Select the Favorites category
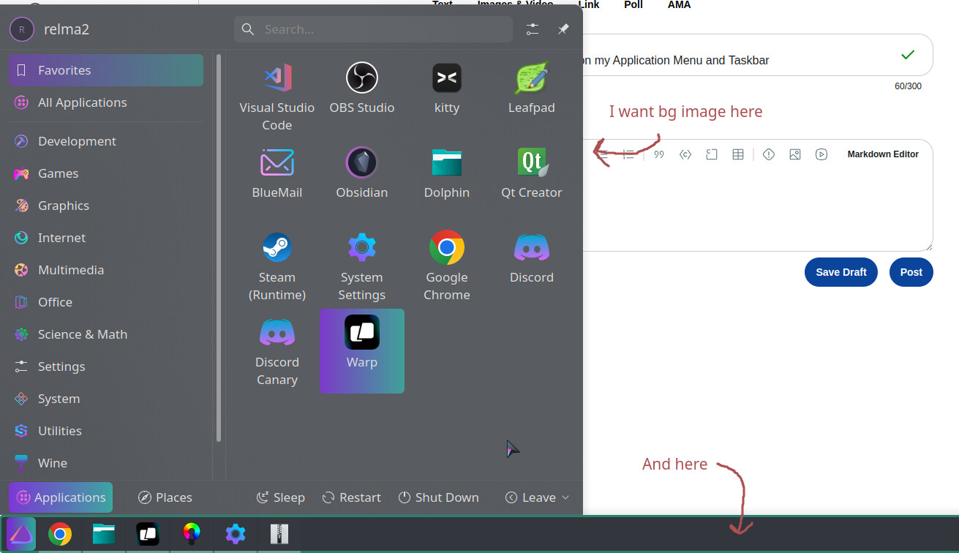This screenshot has height=553, width=959. (106, 70)
